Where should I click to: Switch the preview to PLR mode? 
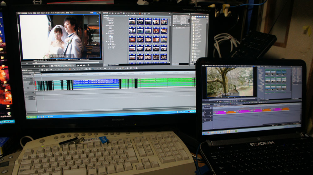coord(92,13)
